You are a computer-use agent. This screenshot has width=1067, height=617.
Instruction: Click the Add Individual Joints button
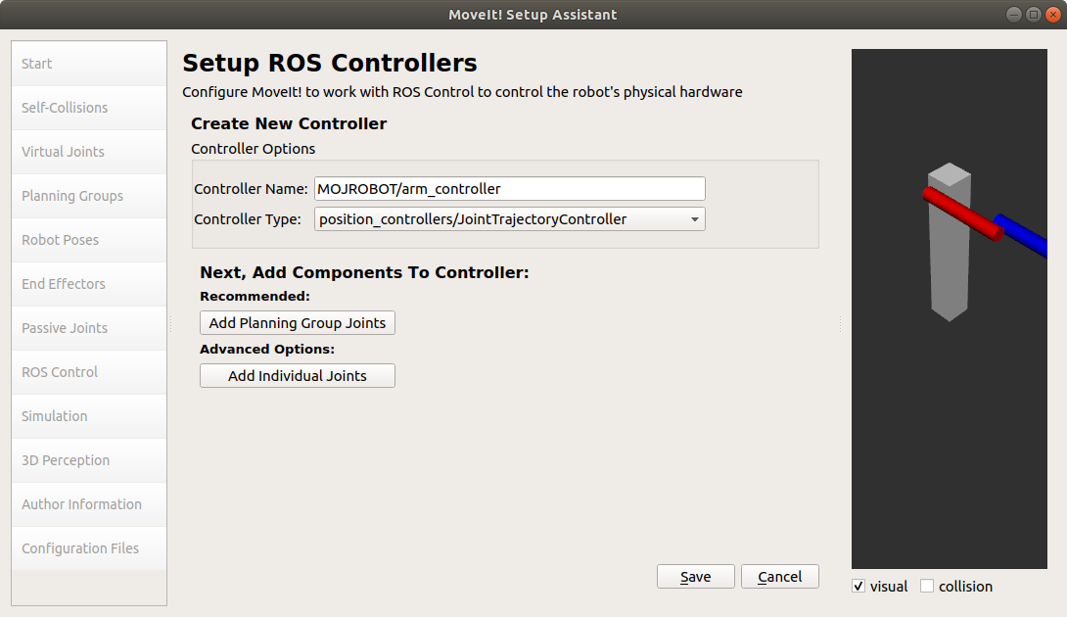[x=298, y=376]
